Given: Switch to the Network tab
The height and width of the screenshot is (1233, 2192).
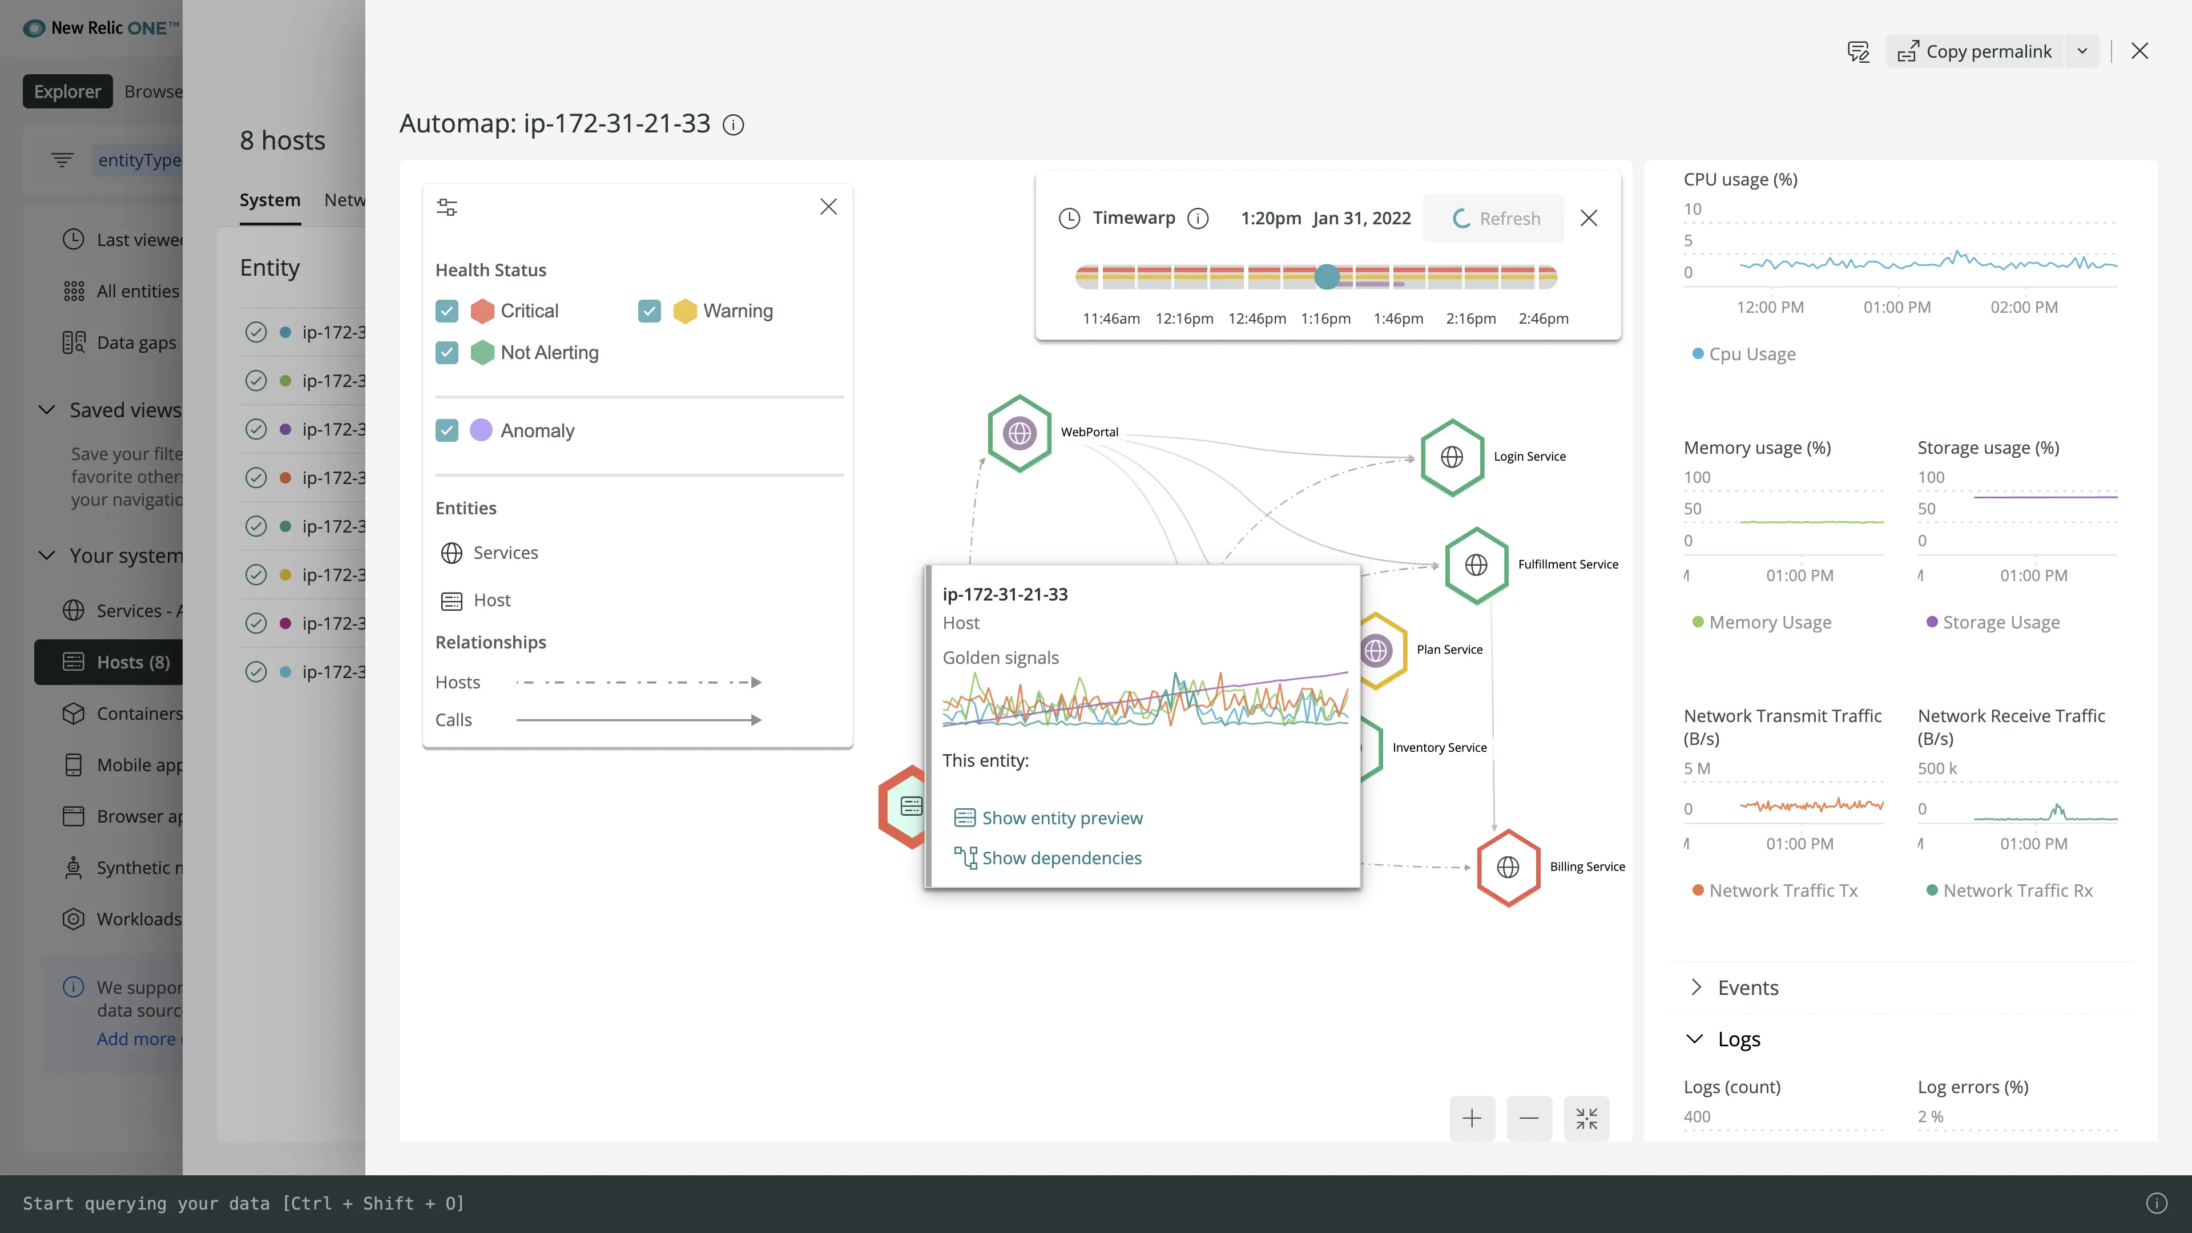Looking at the screenshot, I should [344, 201].
